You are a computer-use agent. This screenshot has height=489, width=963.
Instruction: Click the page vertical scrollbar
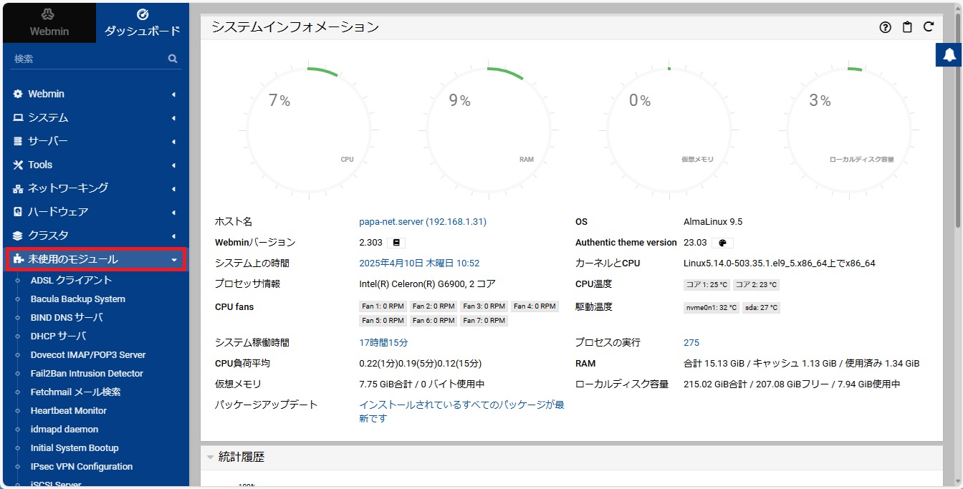pos(958,122)
